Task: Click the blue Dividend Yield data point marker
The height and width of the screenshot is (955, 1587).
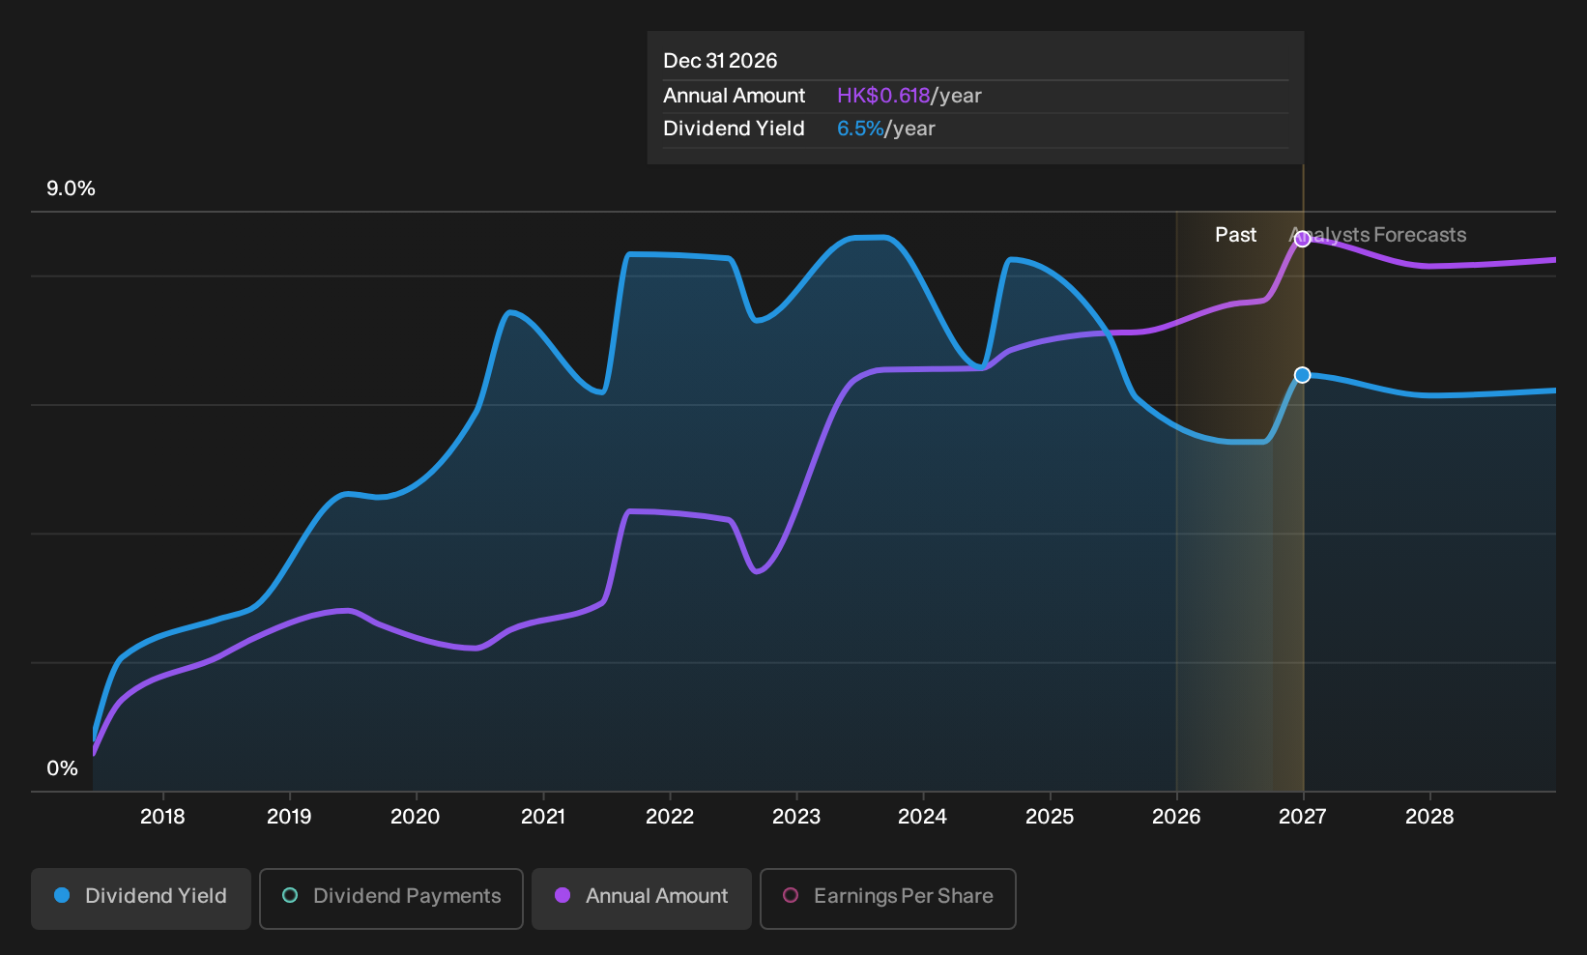Action: tap(1303, 375)
